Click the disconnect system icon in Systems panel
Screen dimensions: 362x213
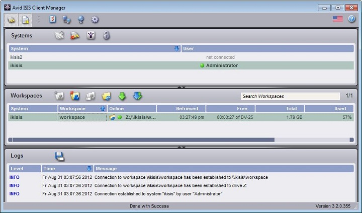tap(75, 36)
